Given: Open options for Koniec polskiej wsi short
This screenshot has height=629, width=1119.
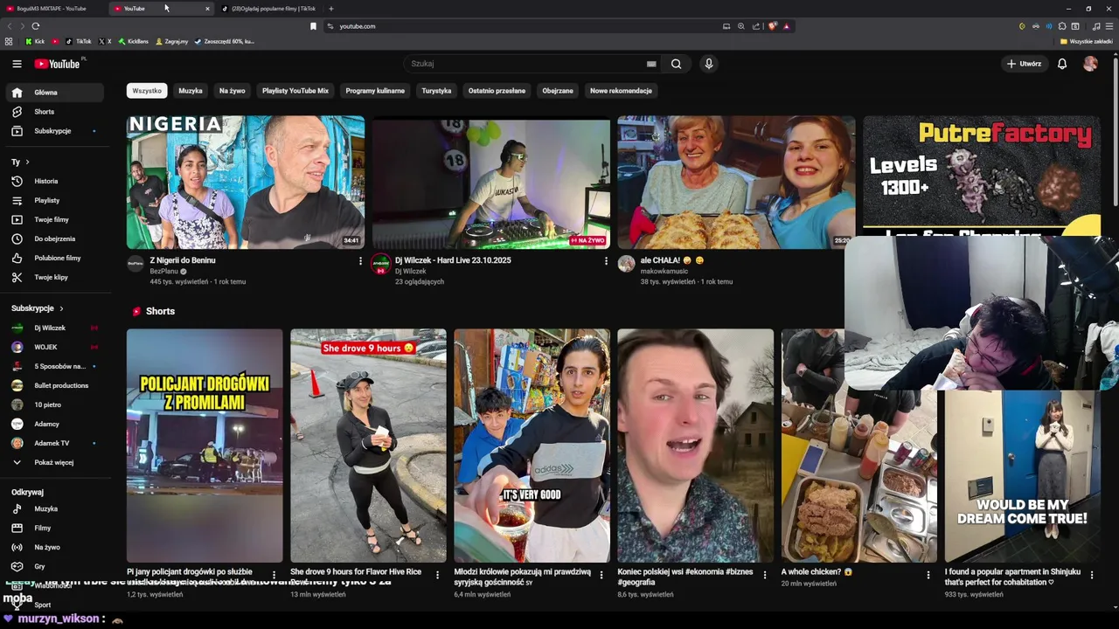Looking at the screenshot, I should pyautogui.click(x=764, y=575).
